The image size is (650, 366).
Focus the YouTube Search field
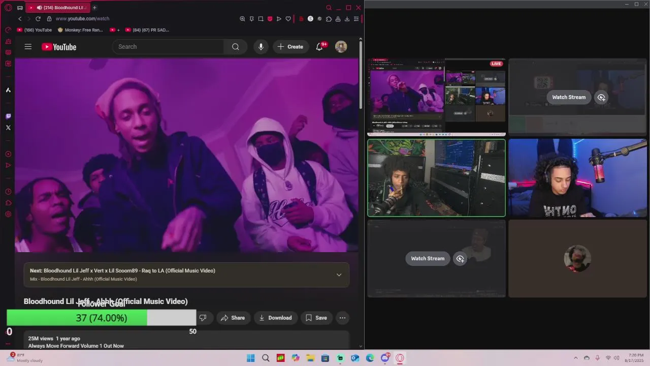click(x=168, y=47)
